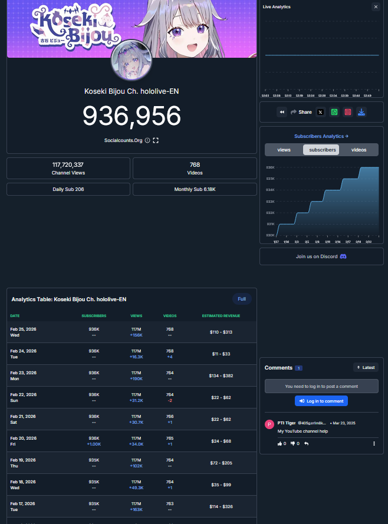Click the info icon beside Socialcounts.Org
Screen dimensions: 388x524
tap(147, 140)
